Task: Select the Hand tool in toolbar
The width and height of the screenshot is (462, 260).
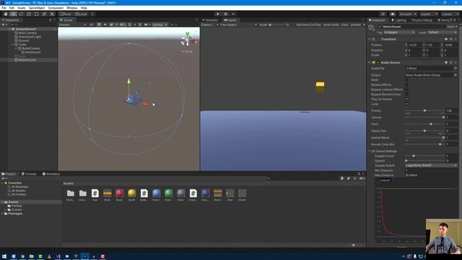Action: pyautogui.click(x=6, y=14)
